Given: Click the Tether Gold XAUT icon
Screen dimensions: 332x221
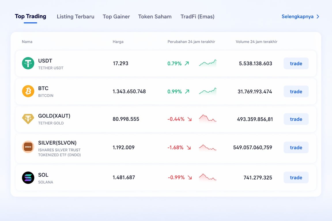Looking at the screenshot, I should [28, 119].
